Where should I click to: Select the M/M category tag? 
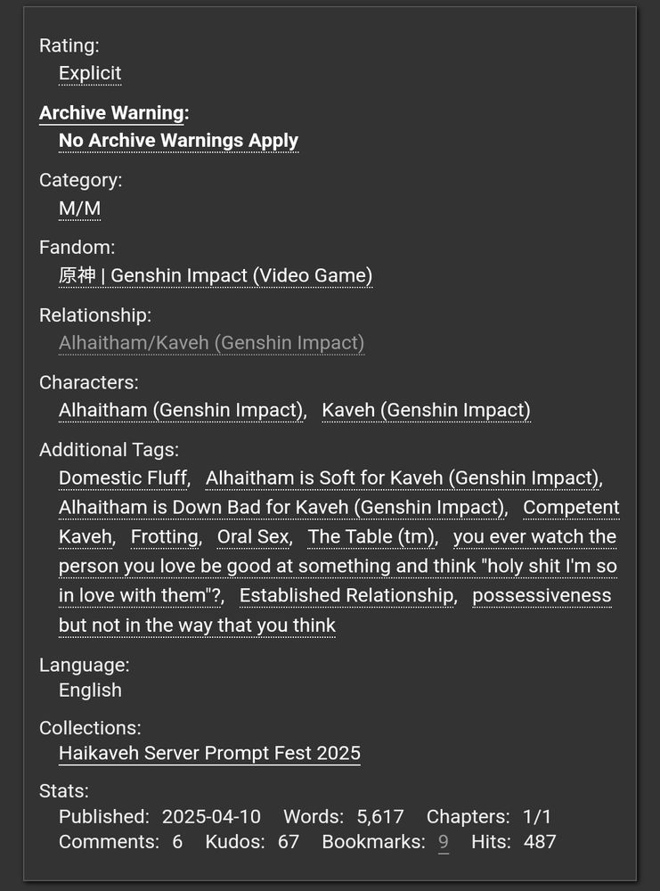point(79,208)
